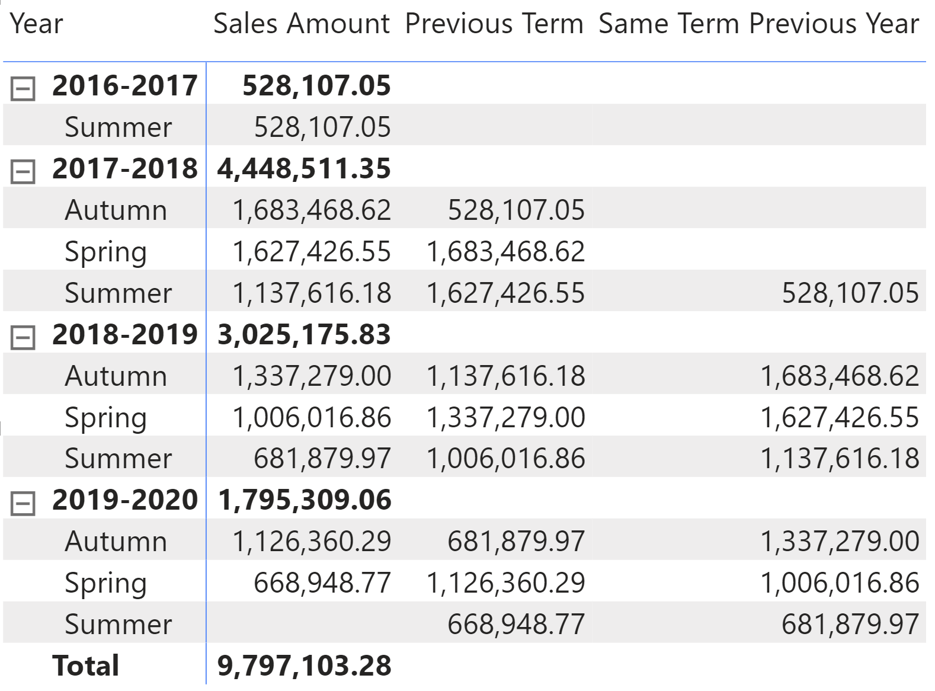The image size is (935, 691).
Task: Click the Previous Term column header
Action: (494, 24)
